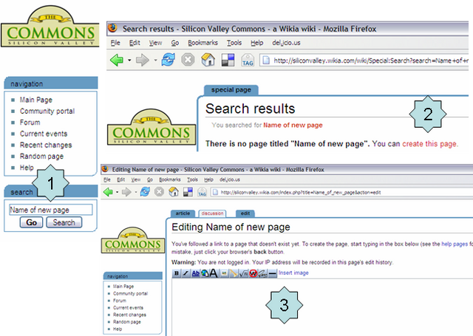Image resolution: width=473 pixels, height=336 pixels.
Task: Click address bar in Editing window
Action: tap(341, 192)
